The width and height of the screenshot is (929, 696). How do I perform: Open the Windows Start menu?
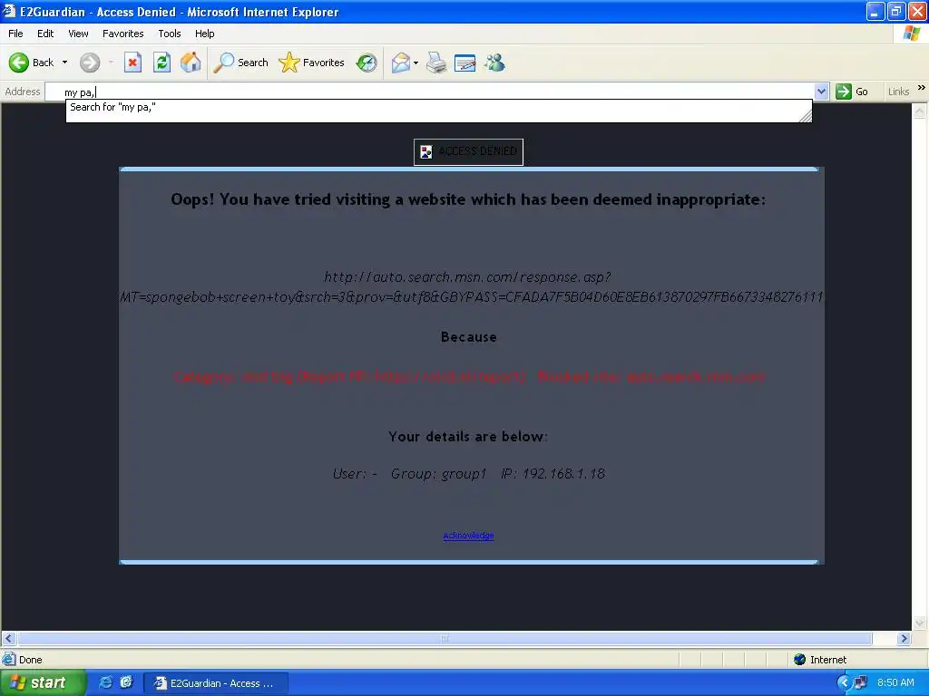(42, 683)
